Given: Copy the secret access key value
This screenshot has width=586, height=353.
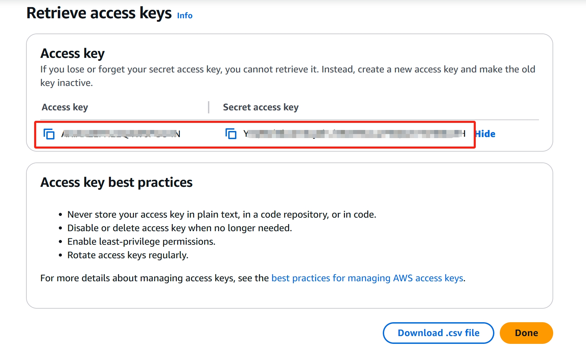Looking at the screenshot, I should tap(231, 134).
